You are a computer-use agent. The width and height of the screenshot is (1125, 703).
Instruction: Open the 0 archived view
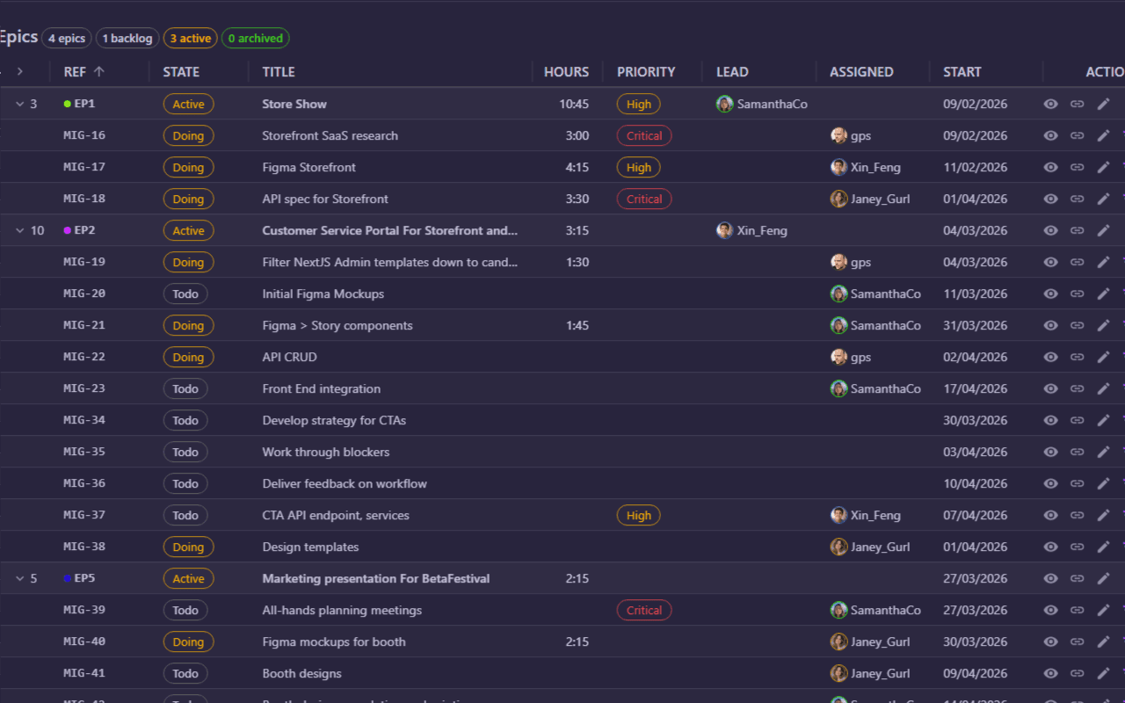tap(255, 38)
